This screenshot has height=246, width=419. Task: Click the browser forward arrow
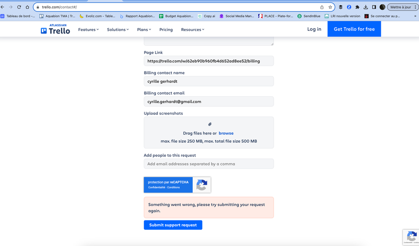tap(10, 7)
